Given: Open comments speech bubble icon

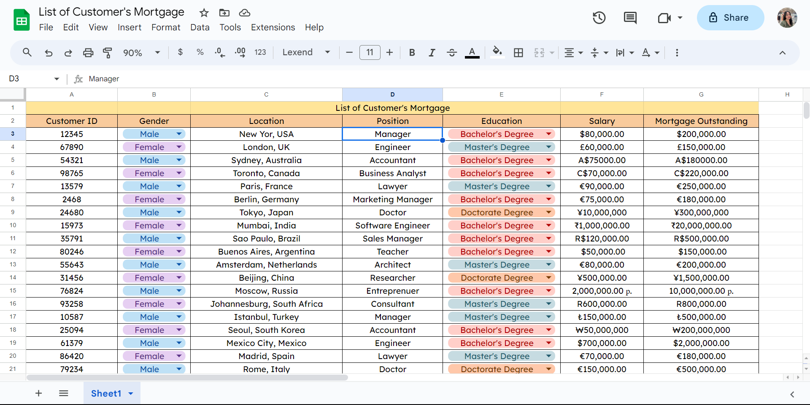Looking at the screenshot, I should tap(630, 18).
